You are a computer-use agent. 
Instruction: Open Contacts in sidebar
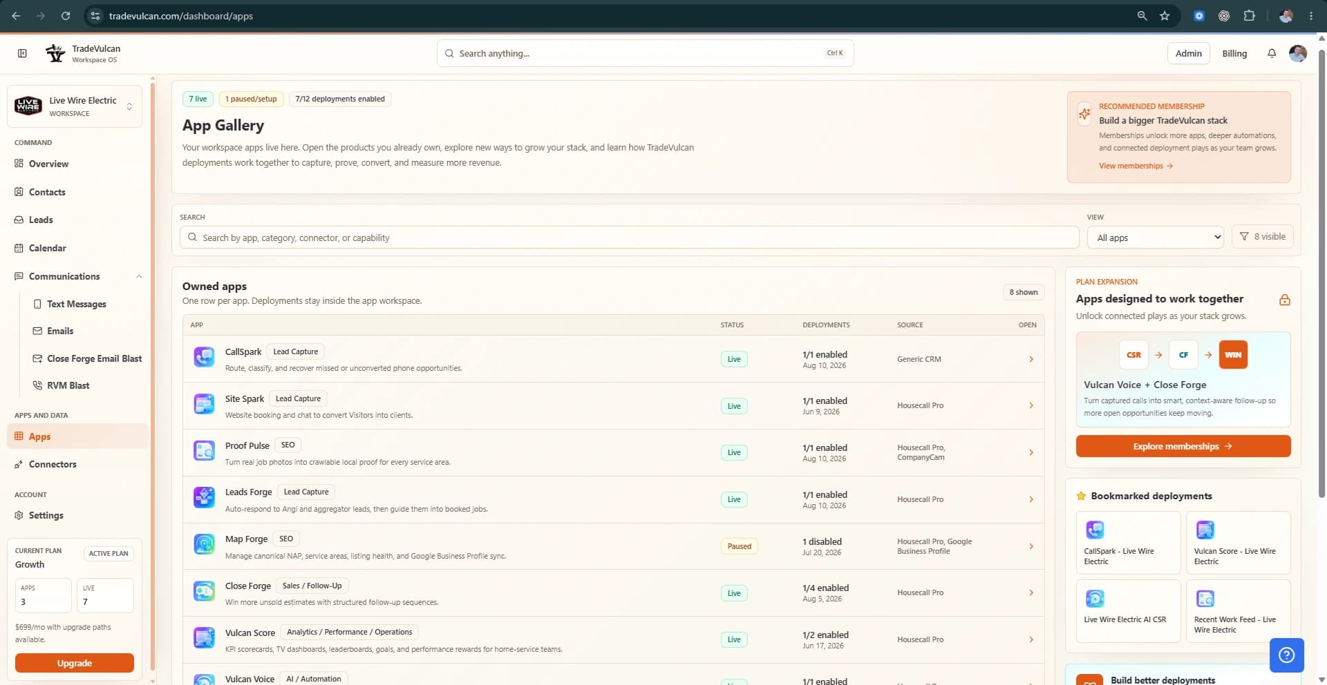[x=77, y=192]
